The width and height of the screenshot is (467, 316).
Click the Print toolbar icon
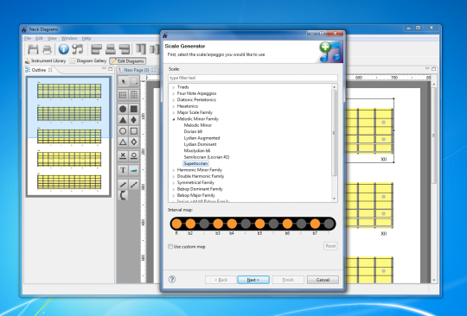click(47, 49)
